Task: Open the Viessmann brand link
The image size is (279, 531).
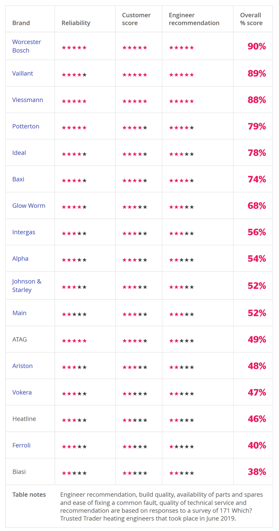Action: pyautogui.click(x=28, y=100)
